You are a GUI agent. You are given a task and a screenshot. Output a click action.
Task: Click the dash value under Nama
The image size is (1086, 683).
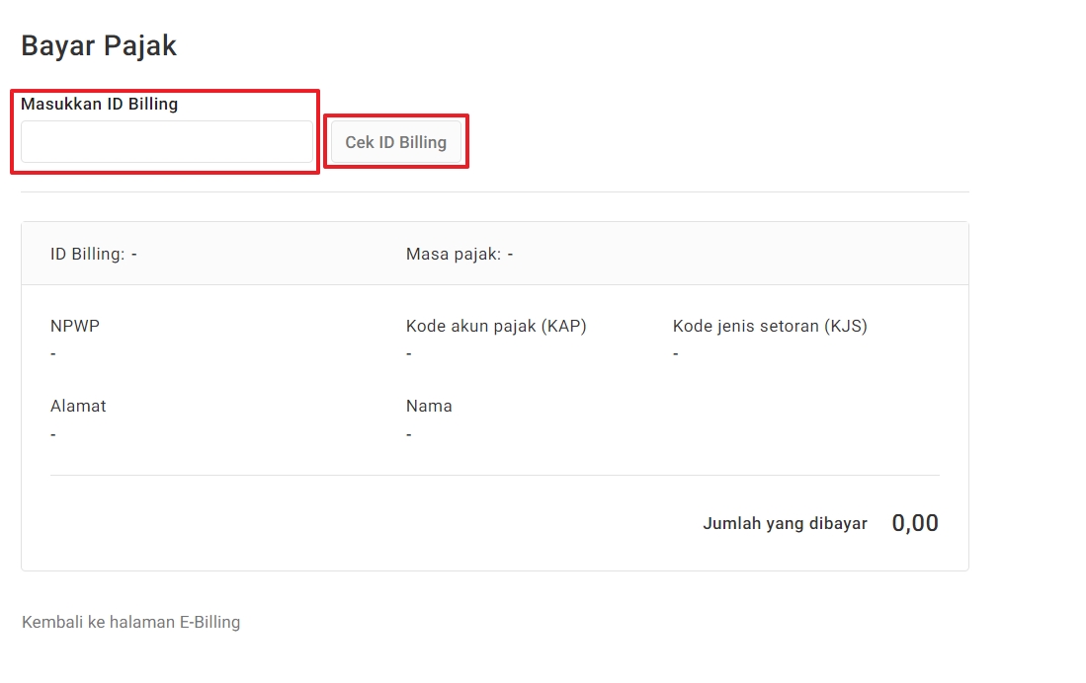409,434
